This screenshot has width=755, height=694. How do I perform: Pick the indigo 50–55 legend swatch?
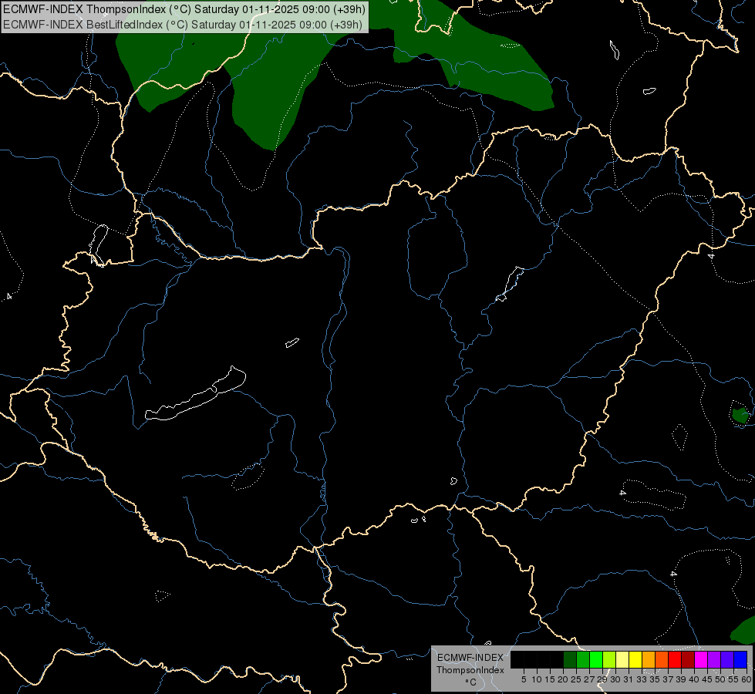point(726,659)
